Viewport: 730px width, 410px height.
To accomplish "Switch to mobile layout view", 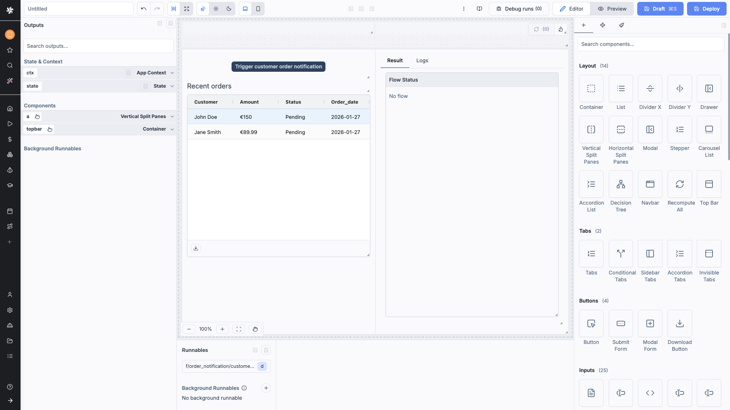I will 258,9.
